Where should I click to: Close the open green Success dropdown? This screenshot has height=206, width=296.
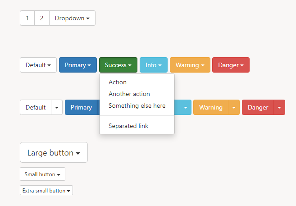118,65
